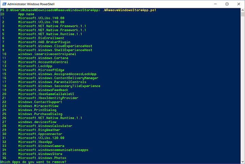This screenshot has height=164, width=245.
Task: Click the Windows.PrintDialog line
Action: coord(37,110)
